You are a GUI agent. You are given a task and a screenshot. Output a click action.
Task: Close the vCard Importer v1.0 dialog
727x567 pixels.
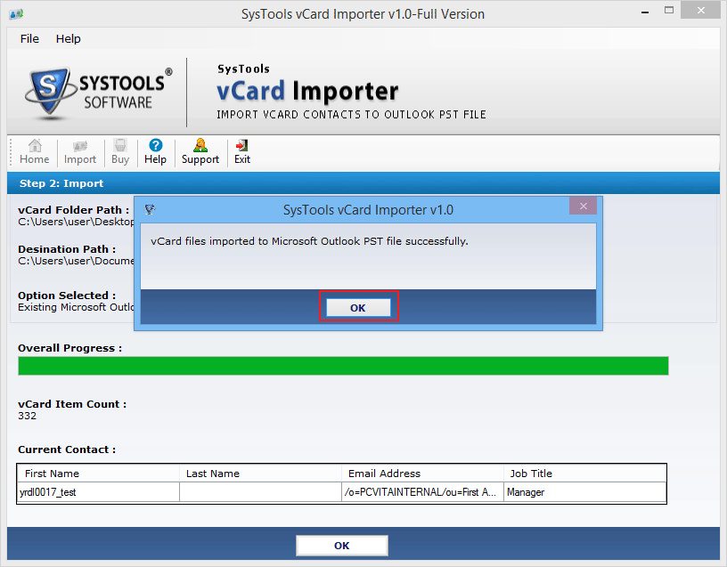click(x=583, y=207)
